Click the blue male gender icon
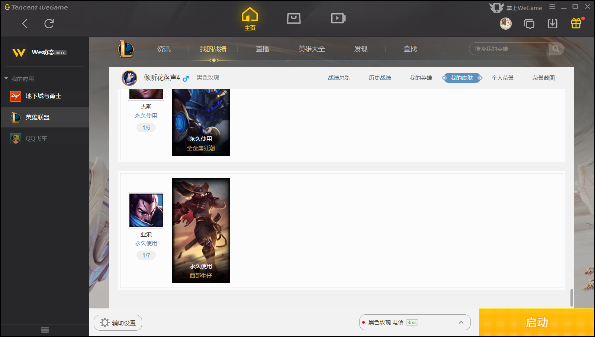 pos(186,78)
